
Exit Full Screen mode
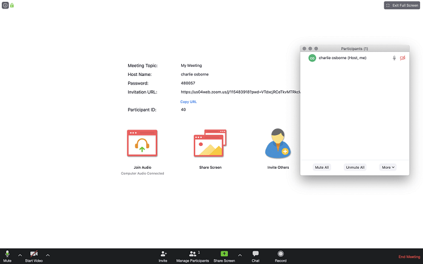point(402,5)
